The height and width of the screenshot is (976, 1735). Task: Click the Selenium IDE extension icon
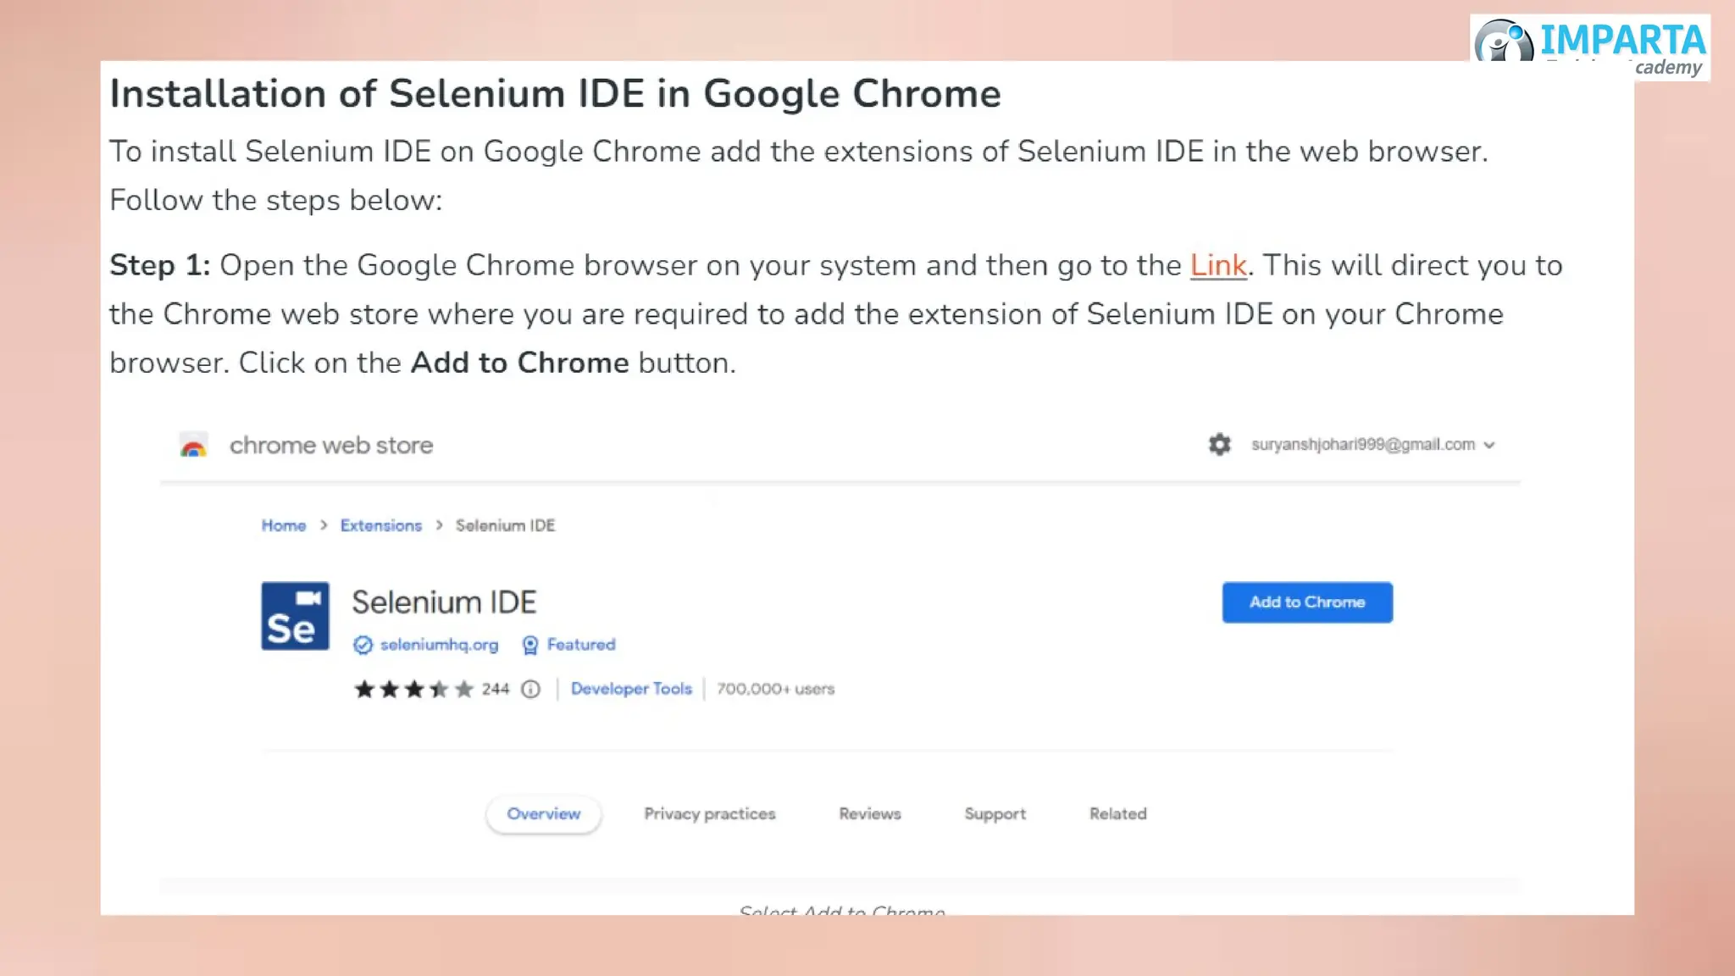(x=295, y=616)
